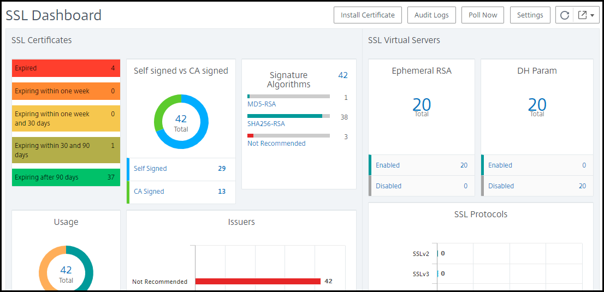Image resolution: width=604 pixels, height=292 pixels.
Task: Select Expiring after 90 days bar
Action: tap(66, 177)
